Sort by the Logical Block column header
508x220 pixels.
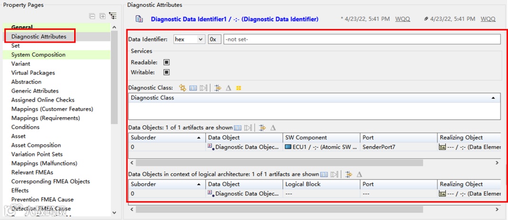pos(321,184)
